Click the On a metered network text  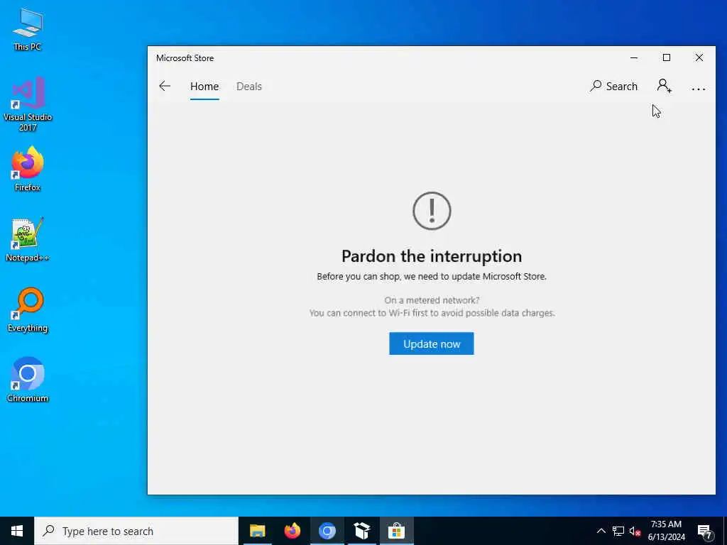tap(432, 300)
